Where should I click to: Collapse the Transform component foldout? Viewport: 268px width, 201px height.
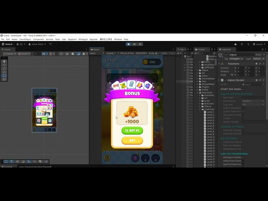tap(219, 64)
